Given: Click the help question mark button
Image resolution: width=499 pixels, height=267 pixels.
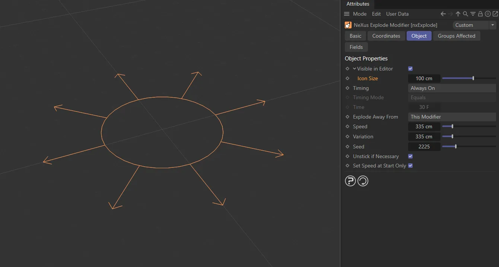Looking at the screenshot, I should 350,181.
